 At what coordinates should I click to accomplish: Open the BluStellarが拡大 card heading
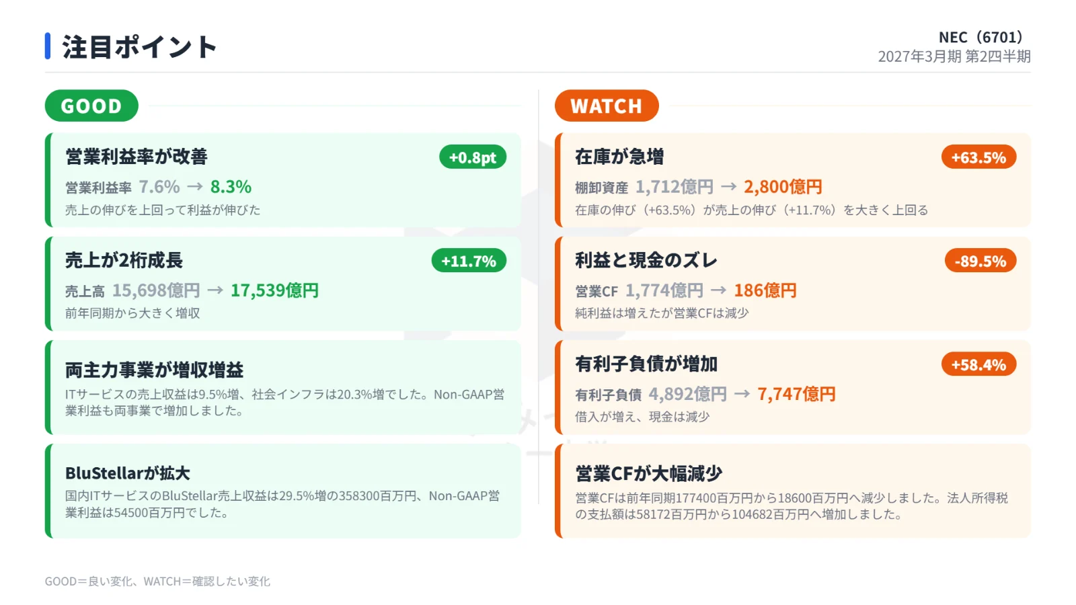(128, 473)
